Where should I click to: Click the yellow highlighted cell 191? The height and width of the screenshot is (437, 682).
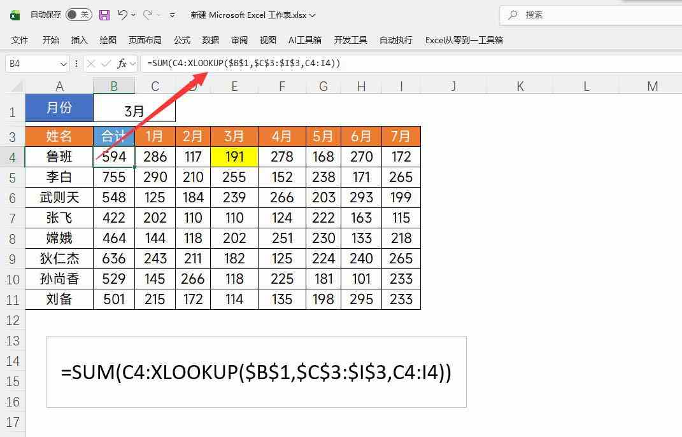click(234, 156)
